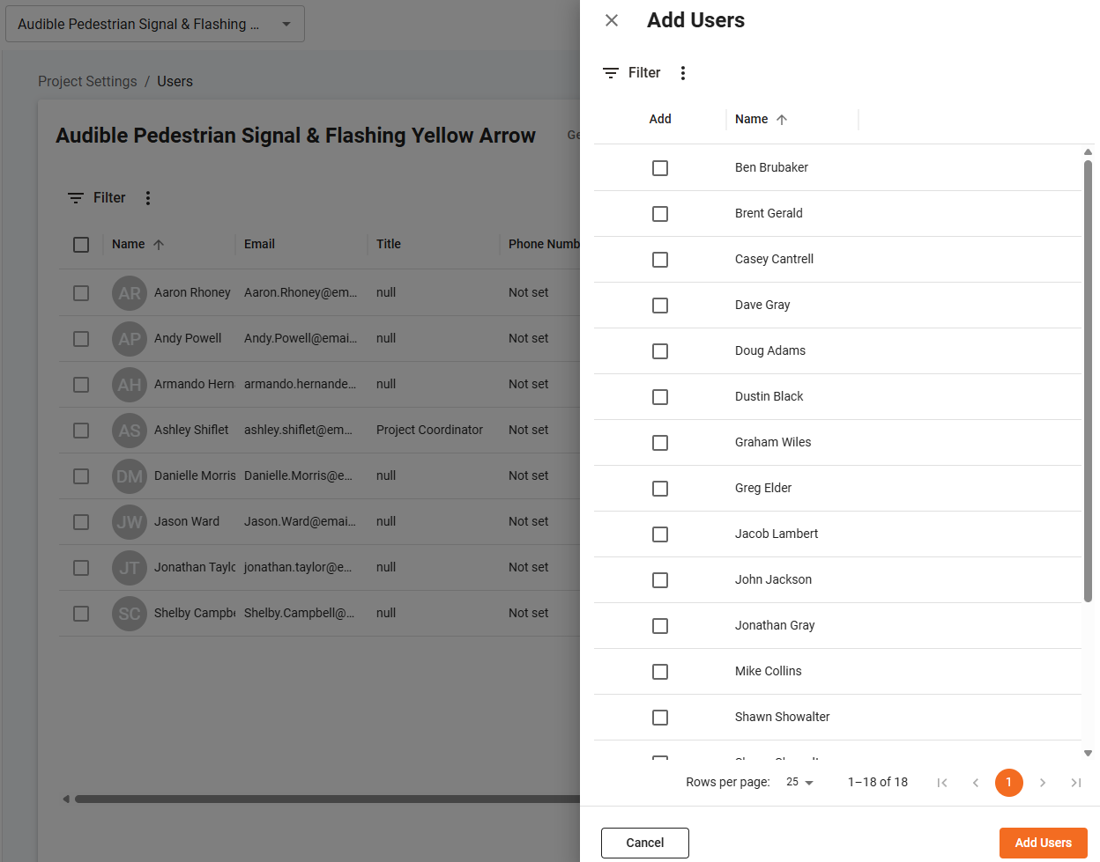Open more options menu beside background Filter
The width and height of the screenshot is (1100, 862).
click(x=148, y=198)
